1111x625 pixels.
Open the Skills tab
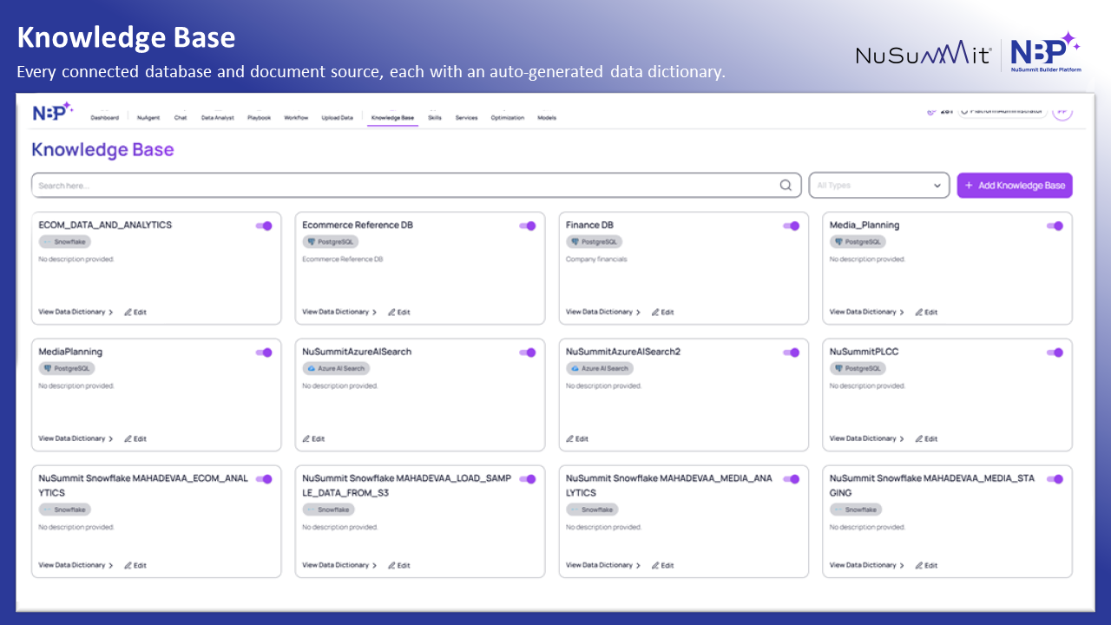[435, 117]
